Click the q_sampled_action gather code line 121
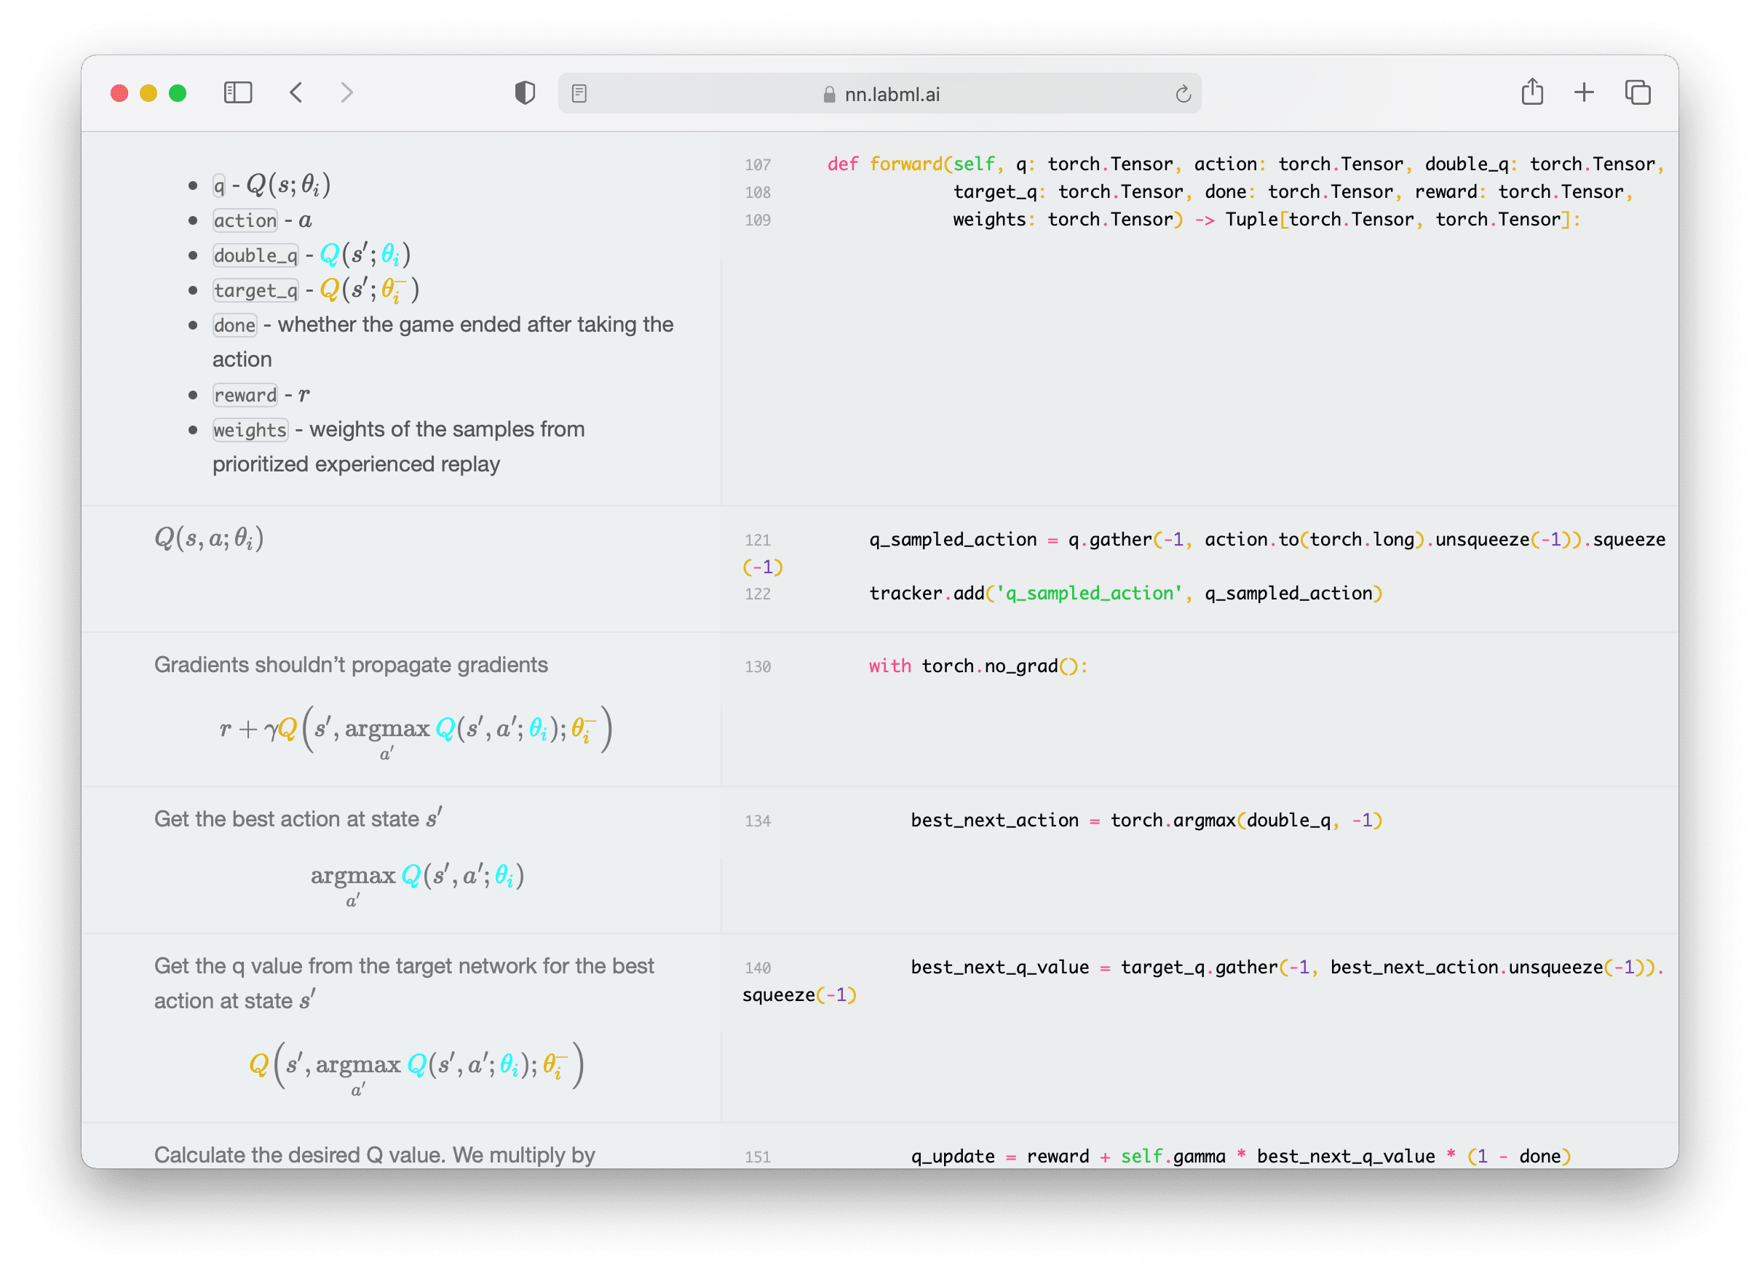This screenshot has height=1276, width=1760. click(1265, 540)
